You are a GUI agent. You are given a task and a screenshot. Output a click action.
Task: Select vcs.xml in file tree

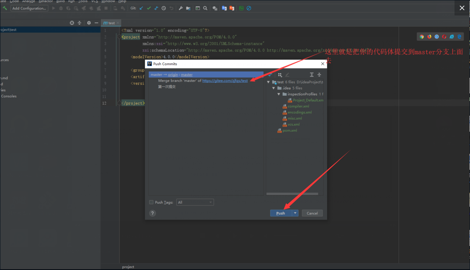[x=291, y=124]
